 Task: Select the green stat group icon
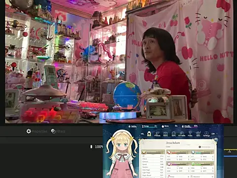[193, 164]
